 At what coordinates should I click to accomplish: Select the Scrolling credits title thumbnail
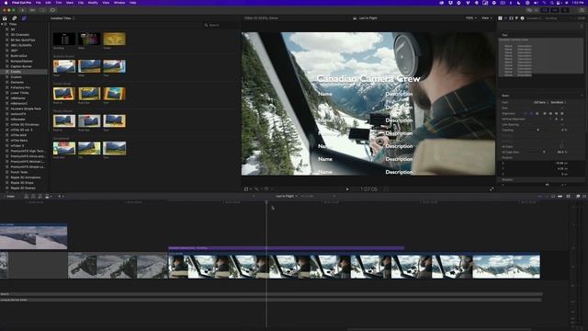coord(64,39)
